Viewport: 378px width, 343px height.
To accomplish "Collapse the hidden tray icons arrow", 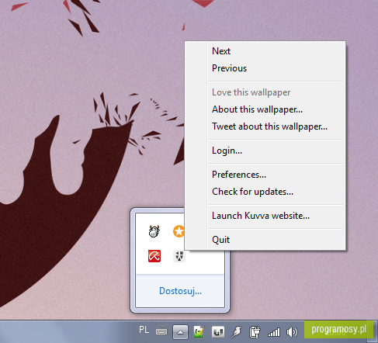I will 180,331.
